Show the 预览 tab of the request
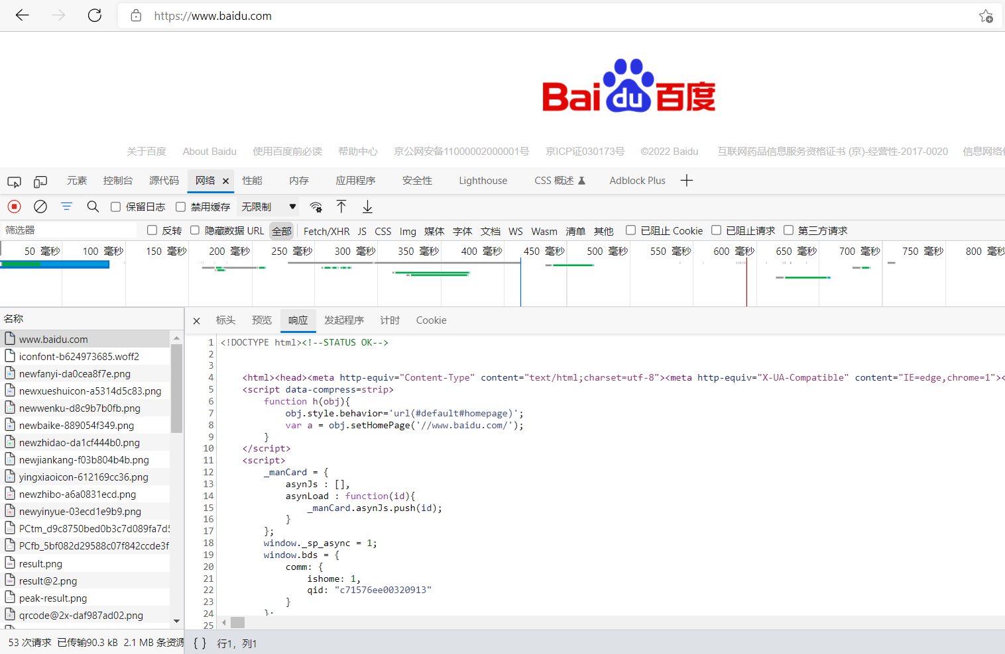The height and width of the screenshot is (654, 1005). coord(262,320)
